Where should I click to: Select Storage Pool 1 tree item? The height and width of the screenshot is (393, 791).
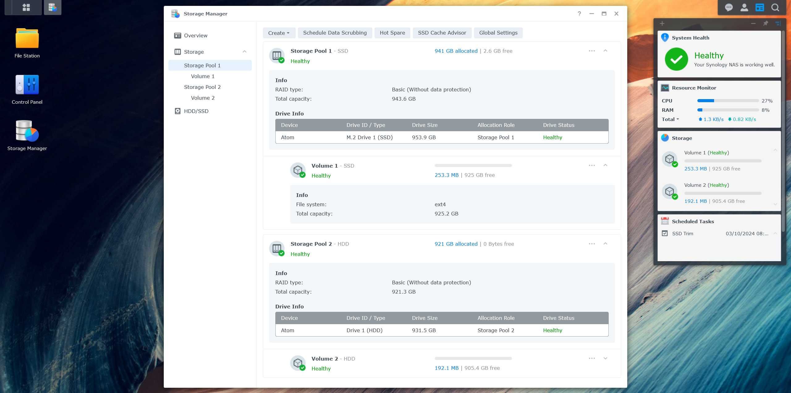click(x=202, y=65)
